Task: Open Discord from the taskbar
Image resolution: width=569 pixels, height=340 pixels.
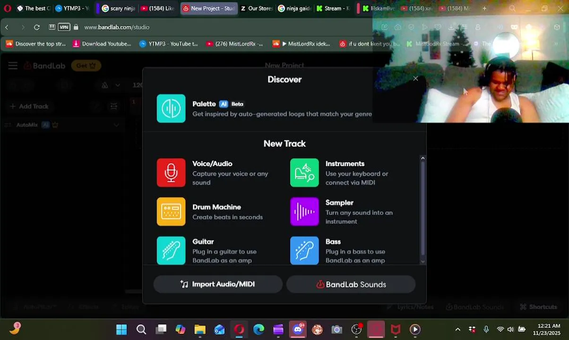Action: coord(298,330)
